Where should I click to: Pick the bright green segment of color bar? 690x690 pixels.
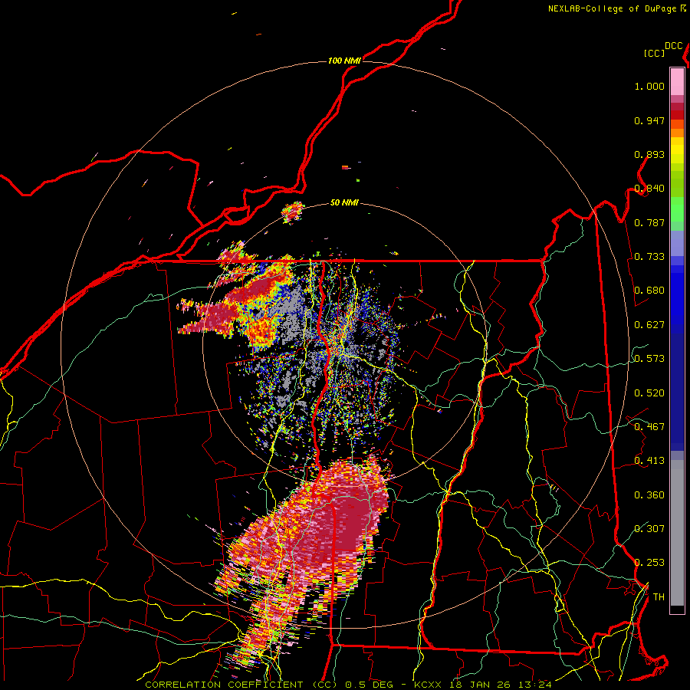tap(677, 209)
